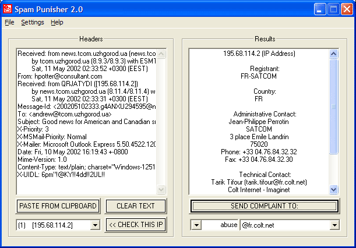
Task: Click the FR-SATCOM registrant text
Action: click(x=259, y=76)
